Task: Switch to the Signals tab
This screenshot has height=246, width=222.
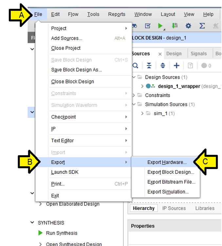Action: tap(198, 54)
